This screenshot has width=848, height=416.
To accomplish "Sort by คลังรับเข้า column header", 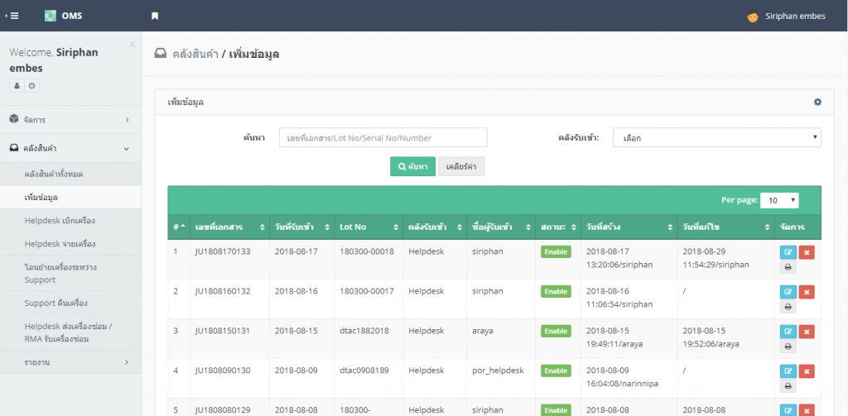I will 435,227.
